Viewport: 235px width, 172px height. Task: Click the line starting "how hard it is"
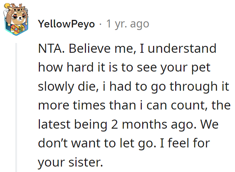[x=124, y=68]
